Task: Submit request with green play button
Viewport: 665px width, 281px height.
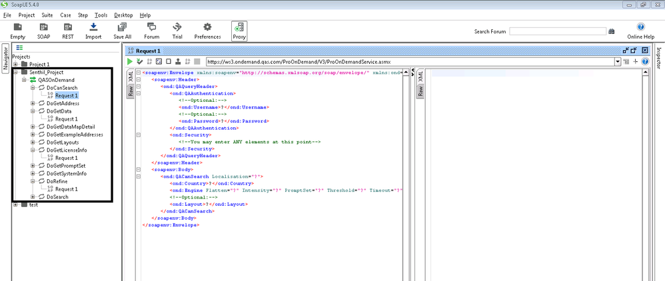Action: tap(131, 62)
